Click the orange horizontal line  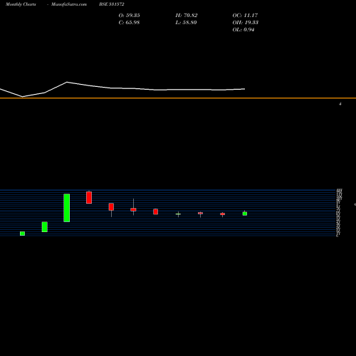[x=178, y=98]
